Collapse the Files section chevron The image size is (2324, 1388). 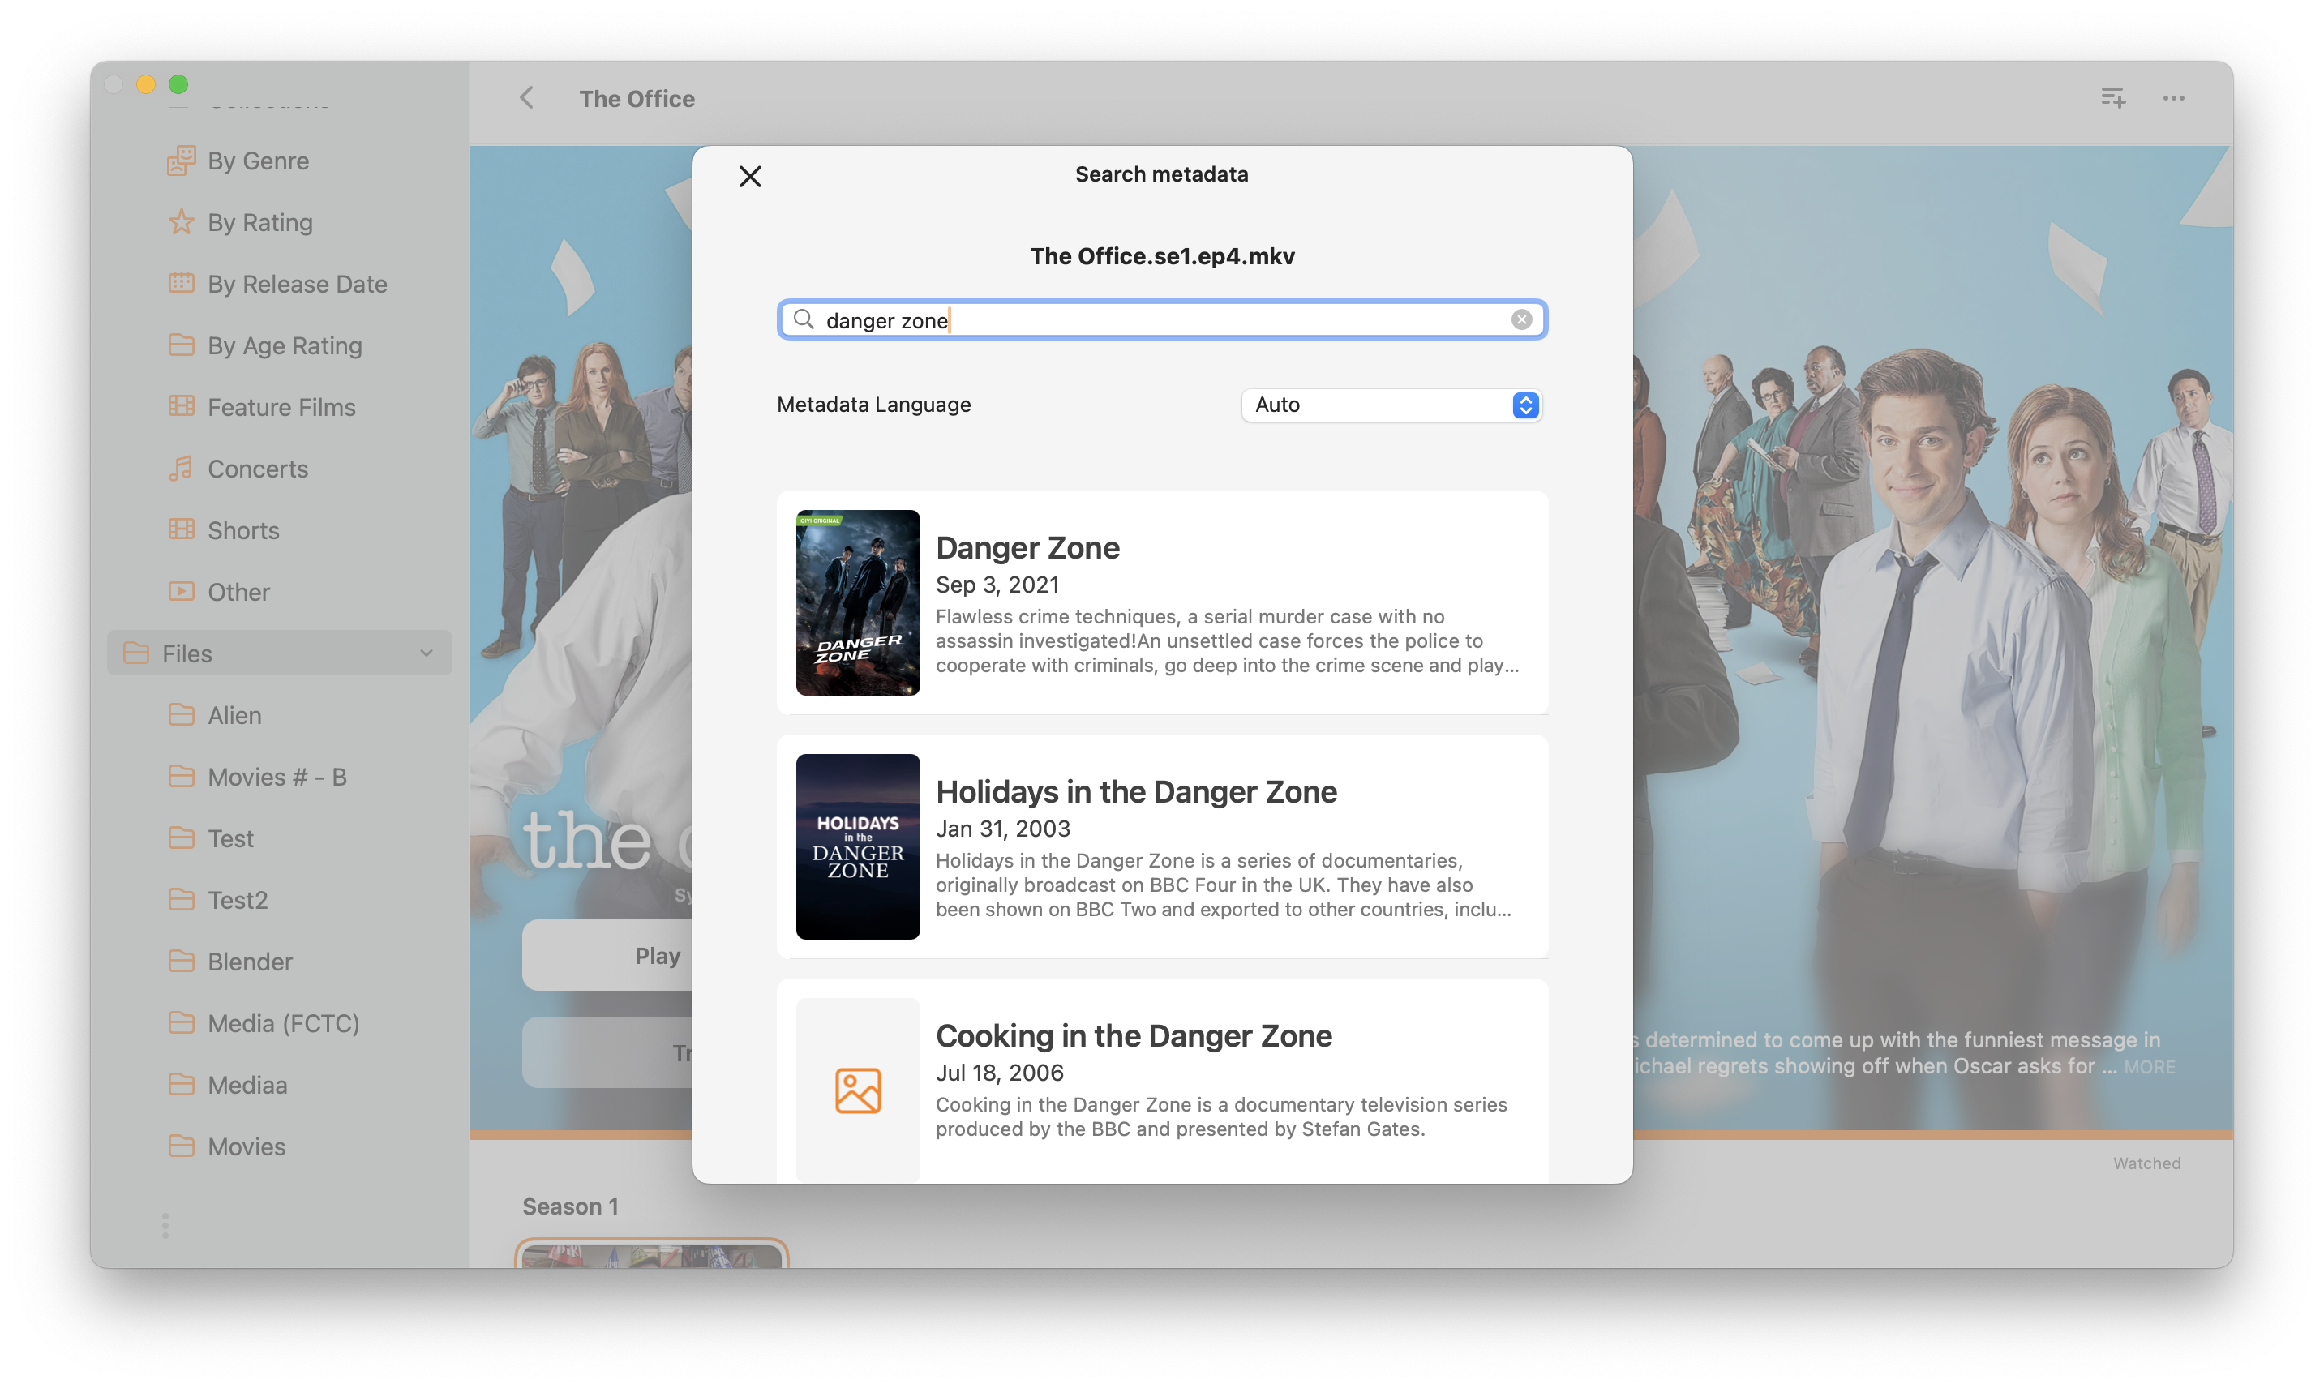point(427,653)
